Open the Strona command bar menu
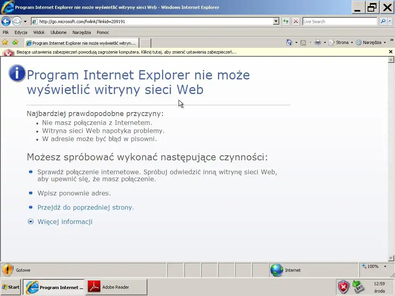 click(341, 42)
